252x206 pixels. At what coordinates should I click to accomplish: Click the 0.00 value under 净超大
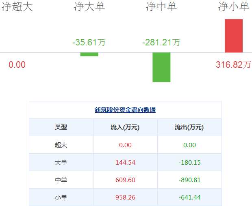(17, 64)
